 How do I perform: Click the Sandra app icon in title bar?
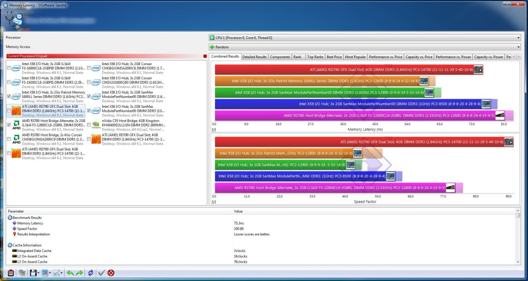5,5
